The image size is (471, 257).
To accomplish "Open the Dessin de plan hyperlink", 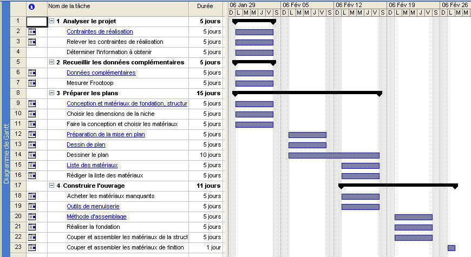I will pyautogui.click(x=86, y=144).
